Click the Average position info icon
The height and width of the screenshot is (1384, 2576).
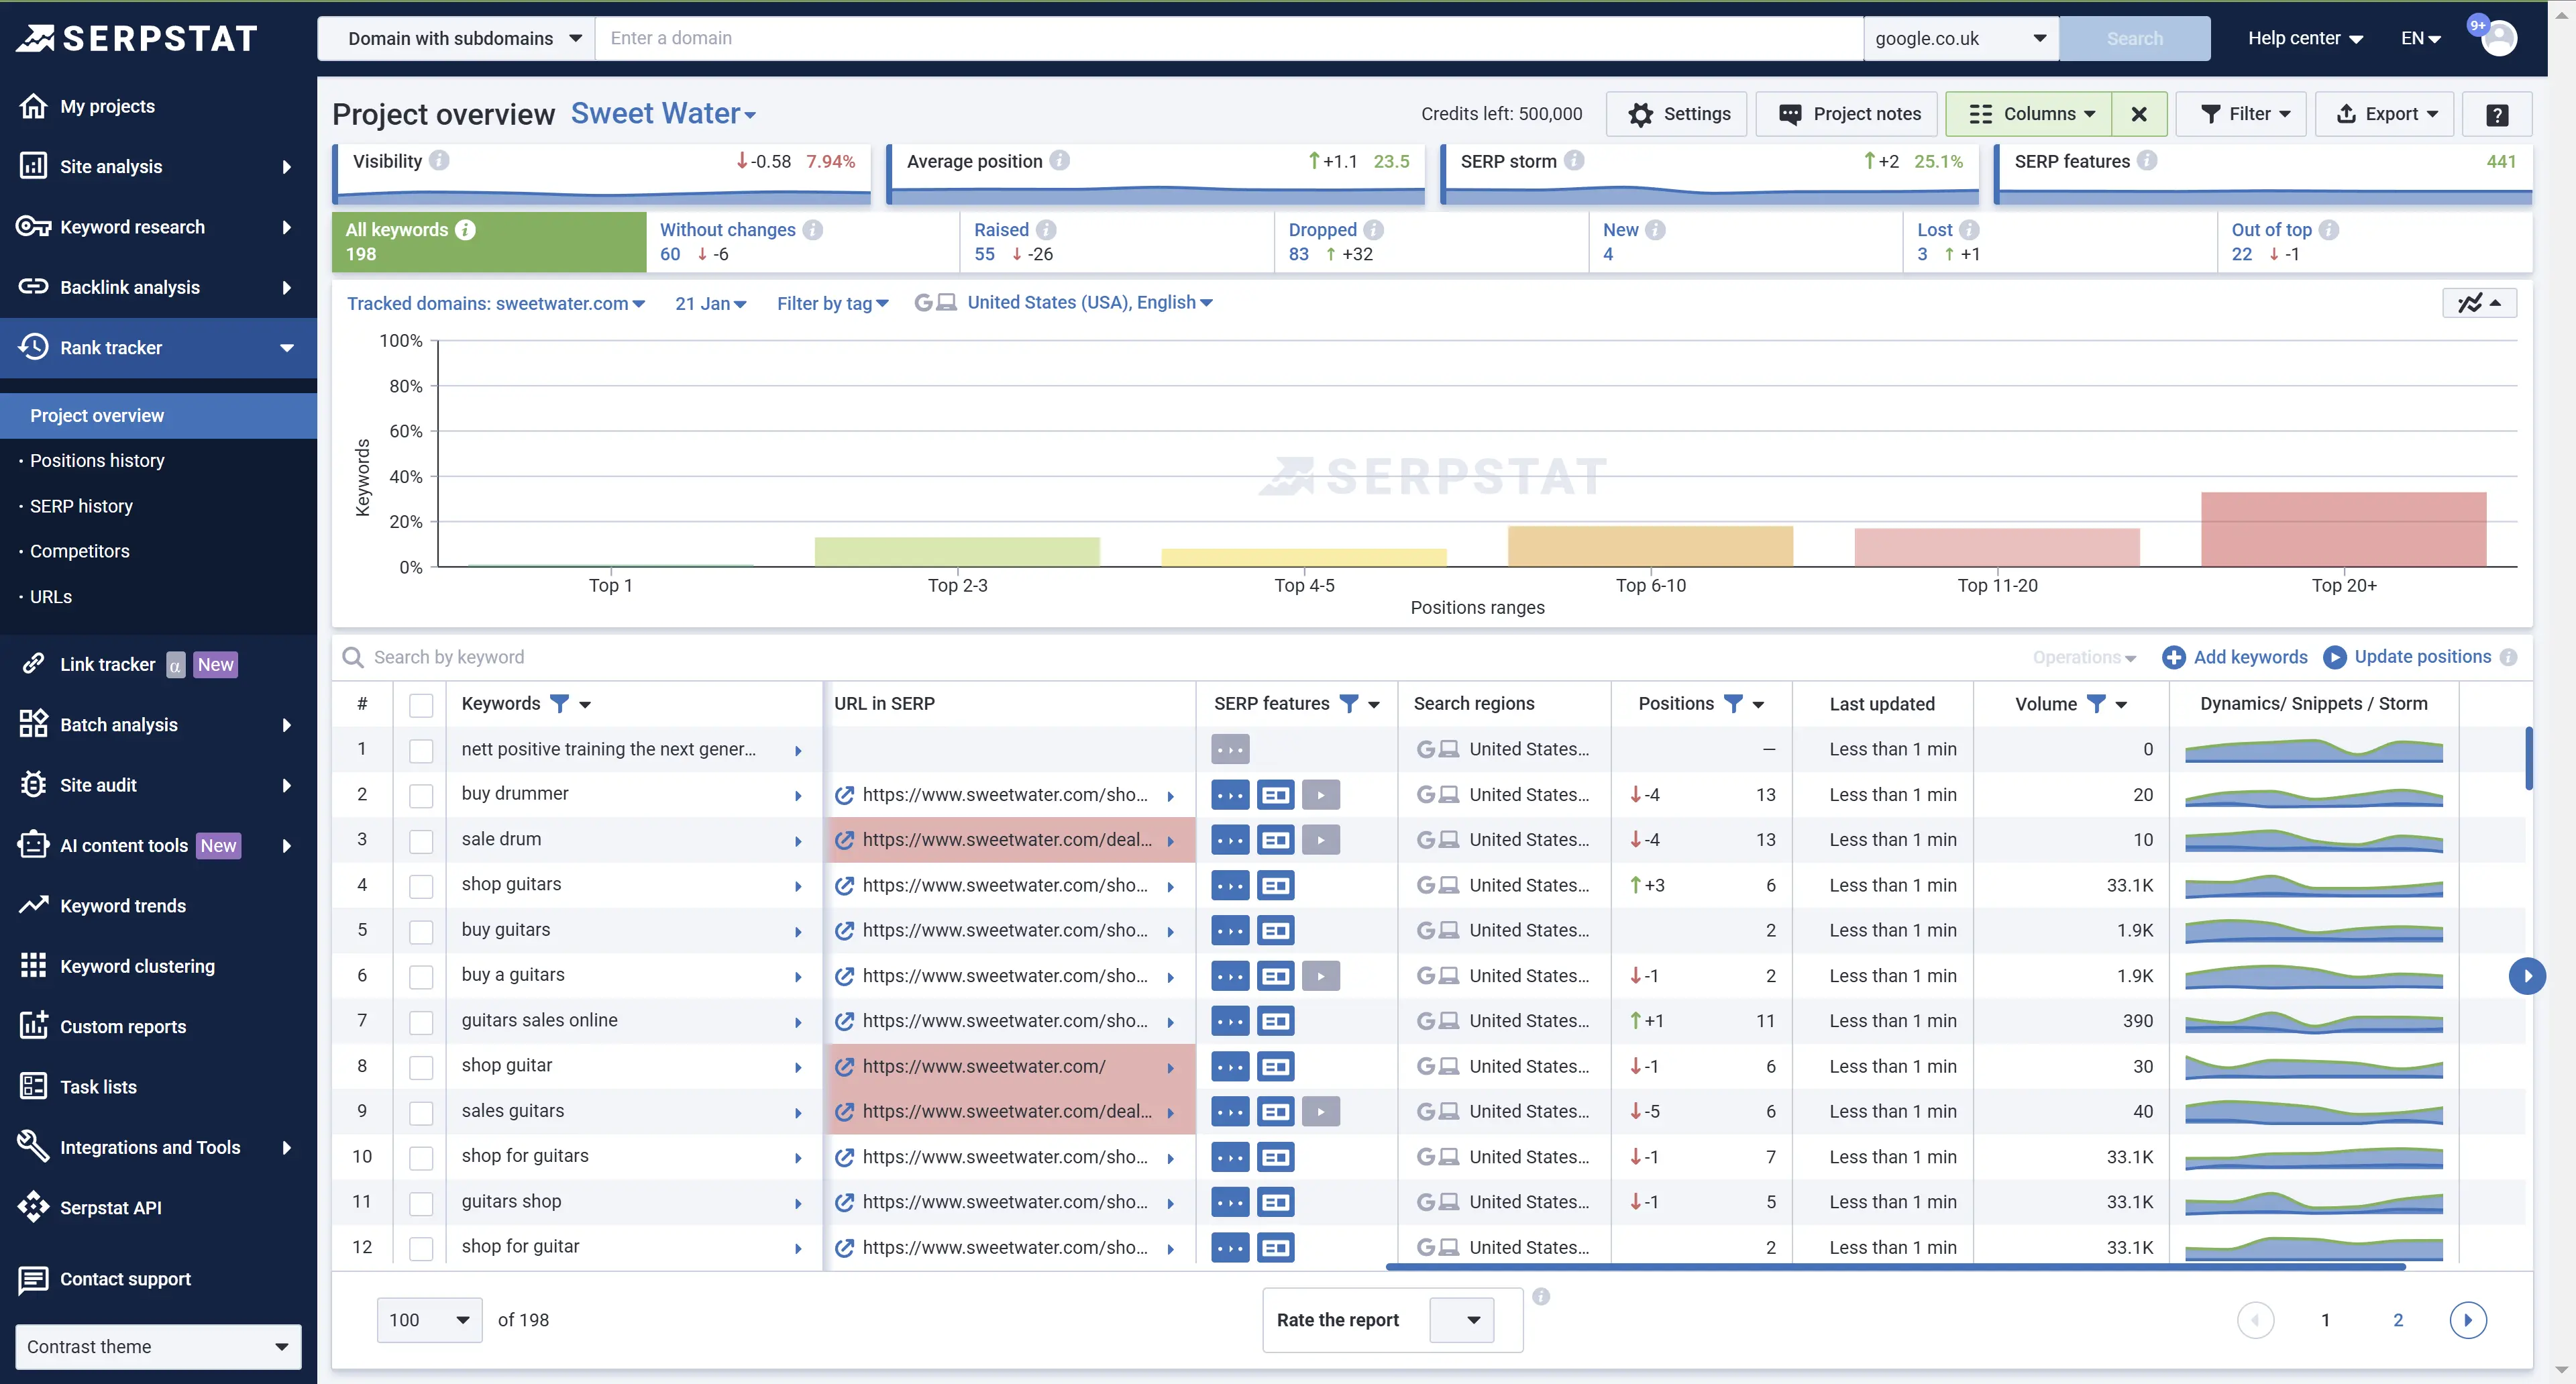point(1060,161)
